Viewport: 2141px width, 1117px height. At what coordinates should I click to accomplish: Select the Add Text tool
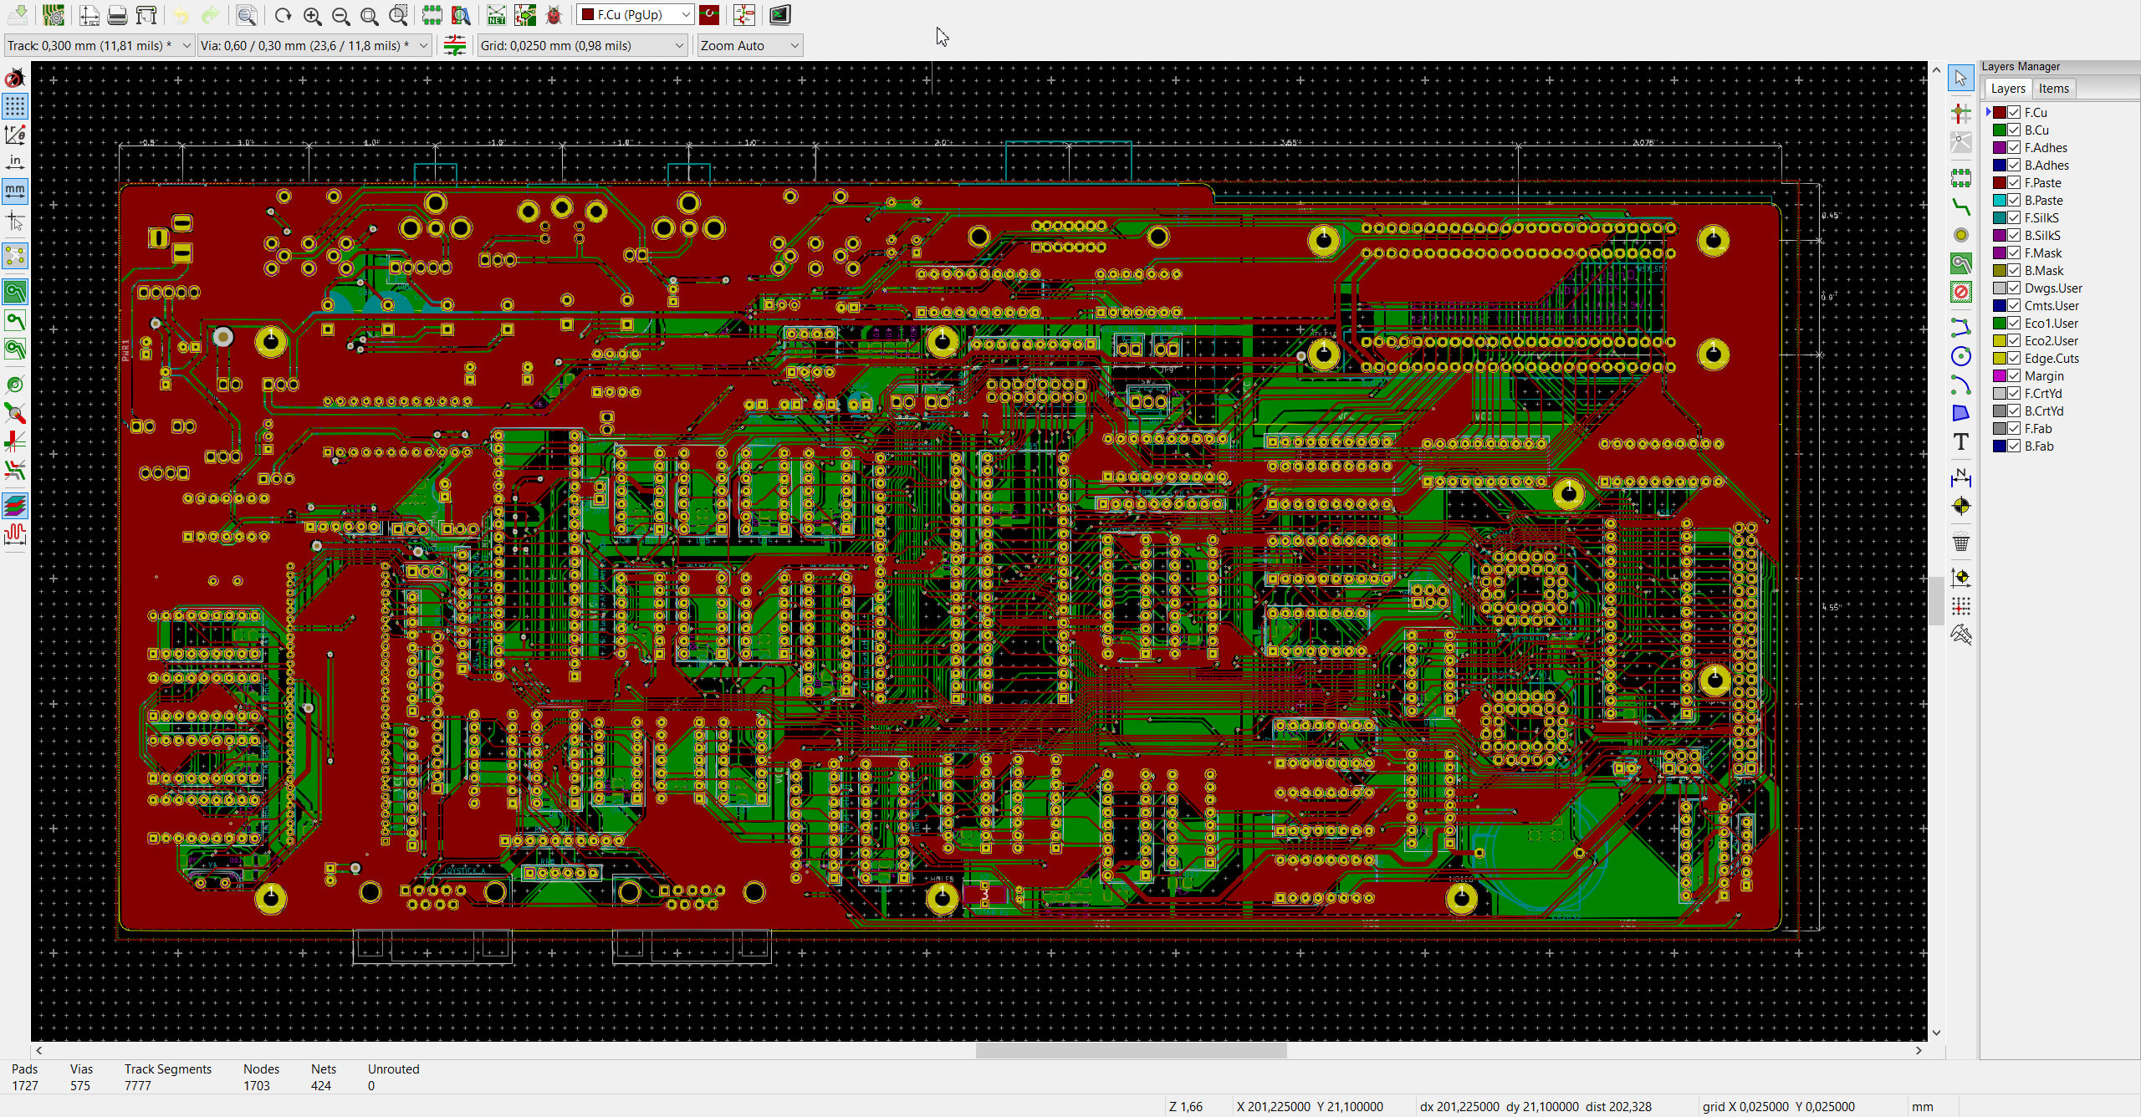click(1960, 441)
